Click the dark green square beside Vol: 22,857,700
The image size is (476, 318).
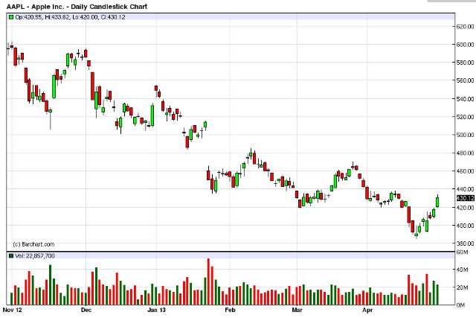[x=11, y=256]
